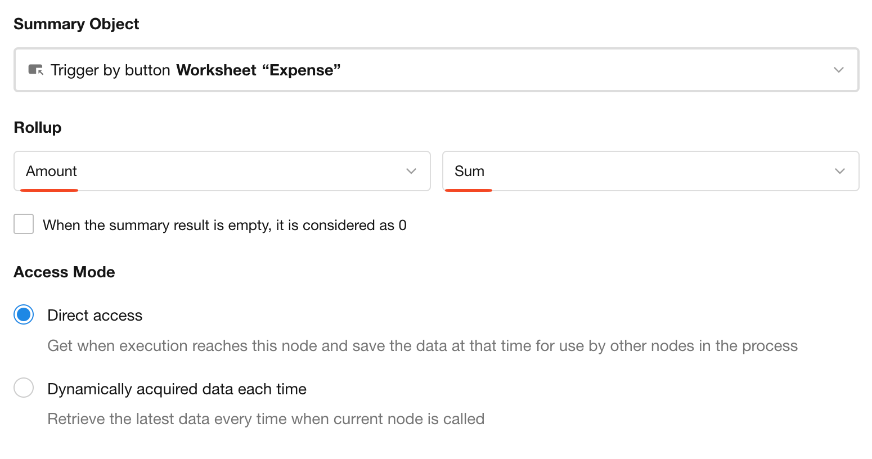Click the Worksheet "Expense" text
Image resolution: width=872 pixels, height=459 pixels.
[x=258, y=70]
